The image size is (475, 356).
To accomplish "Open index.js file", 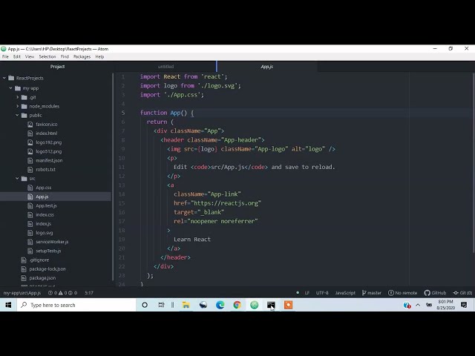I will tap(43, 224).
